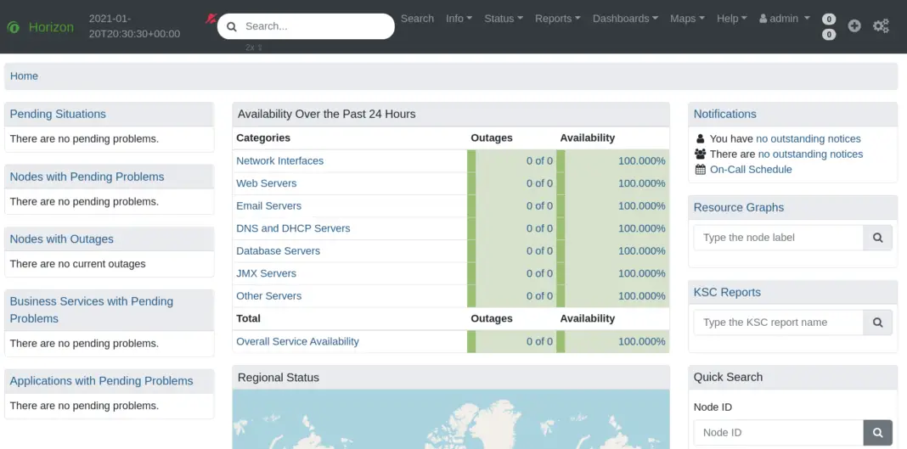Viewport: 907px width, 449px height.
Task: Open the Network Interfaces category link
Action: coord(279,161)
